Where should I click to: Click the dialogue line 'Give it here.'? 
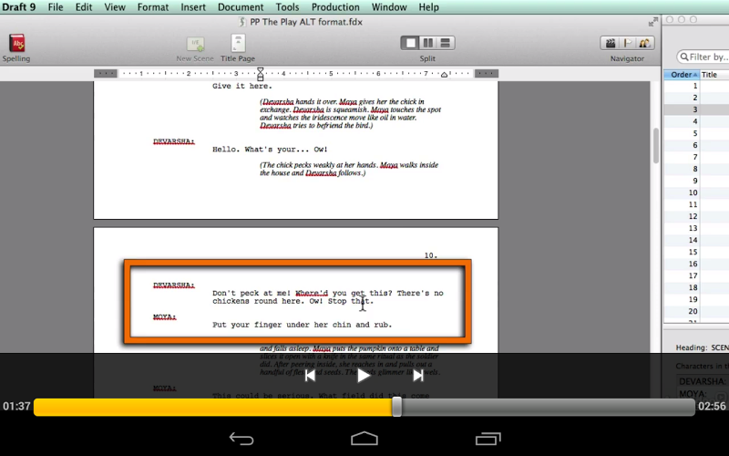(x=242, y=86)
